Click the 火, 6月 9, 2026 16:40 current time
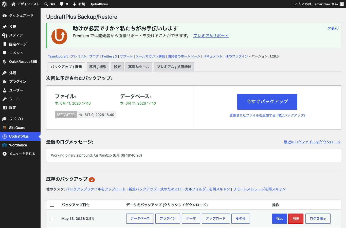The height and width of the screenshot is (228, 346). point(97,115)
